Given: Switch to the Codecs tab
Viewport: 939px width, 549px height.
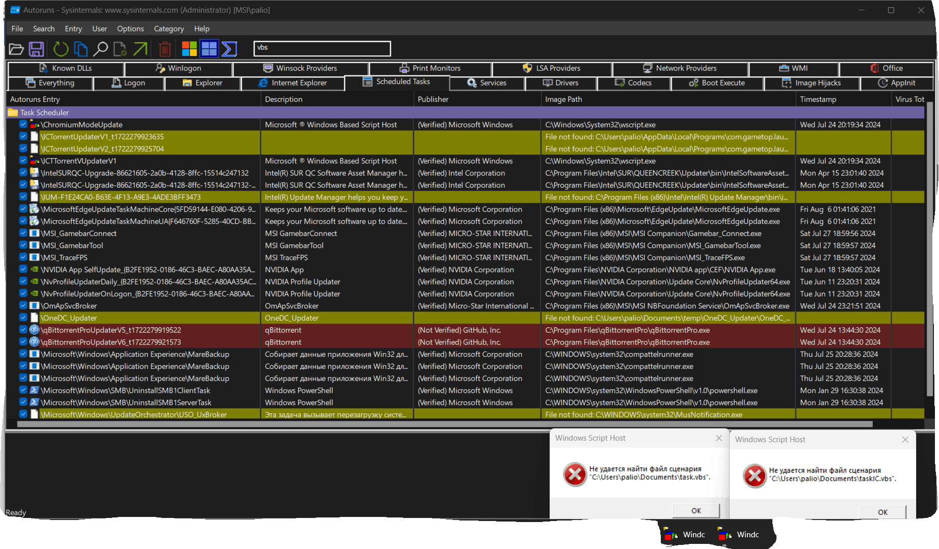Looking at the screenshot, I should (633, 83).
